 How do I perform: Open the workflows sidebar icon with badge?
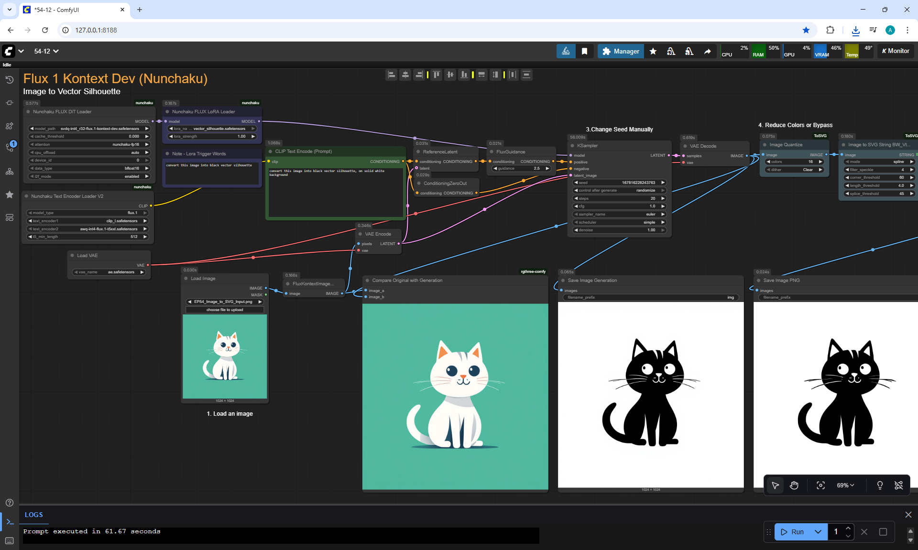(x=10, y=147)
